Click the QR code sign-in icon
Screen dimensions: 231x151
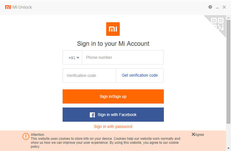(218, 24)
